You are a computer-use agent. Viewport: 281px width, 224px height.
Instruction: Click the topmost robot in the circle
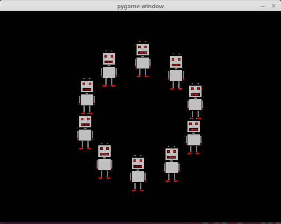click(x=143, y=60)
